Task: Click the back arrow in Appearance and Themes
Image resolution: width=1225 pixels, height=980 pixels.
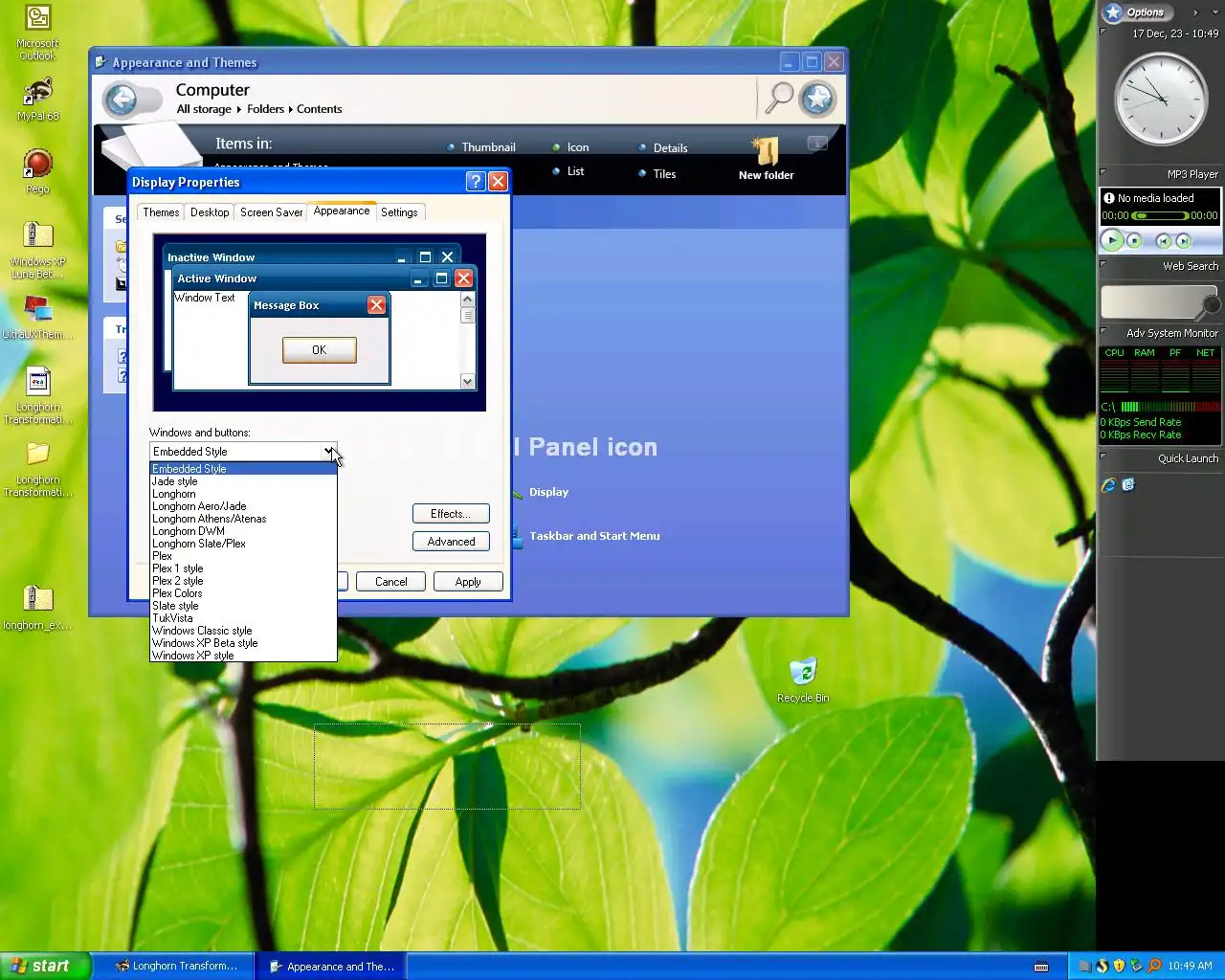Action: pyautogui.click(x=121, y=100)
